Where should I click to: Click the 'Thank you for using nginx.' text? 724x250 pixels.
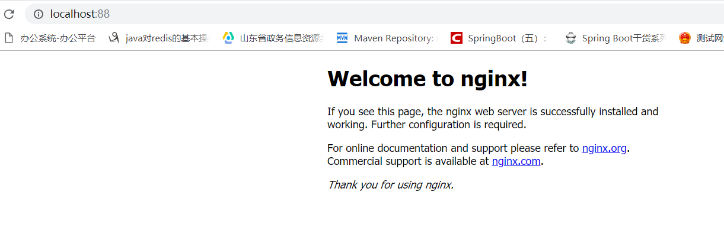pos(390,184)
